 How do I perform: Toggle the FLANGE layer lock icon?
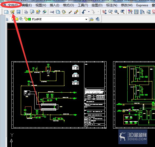click(26, 19)
